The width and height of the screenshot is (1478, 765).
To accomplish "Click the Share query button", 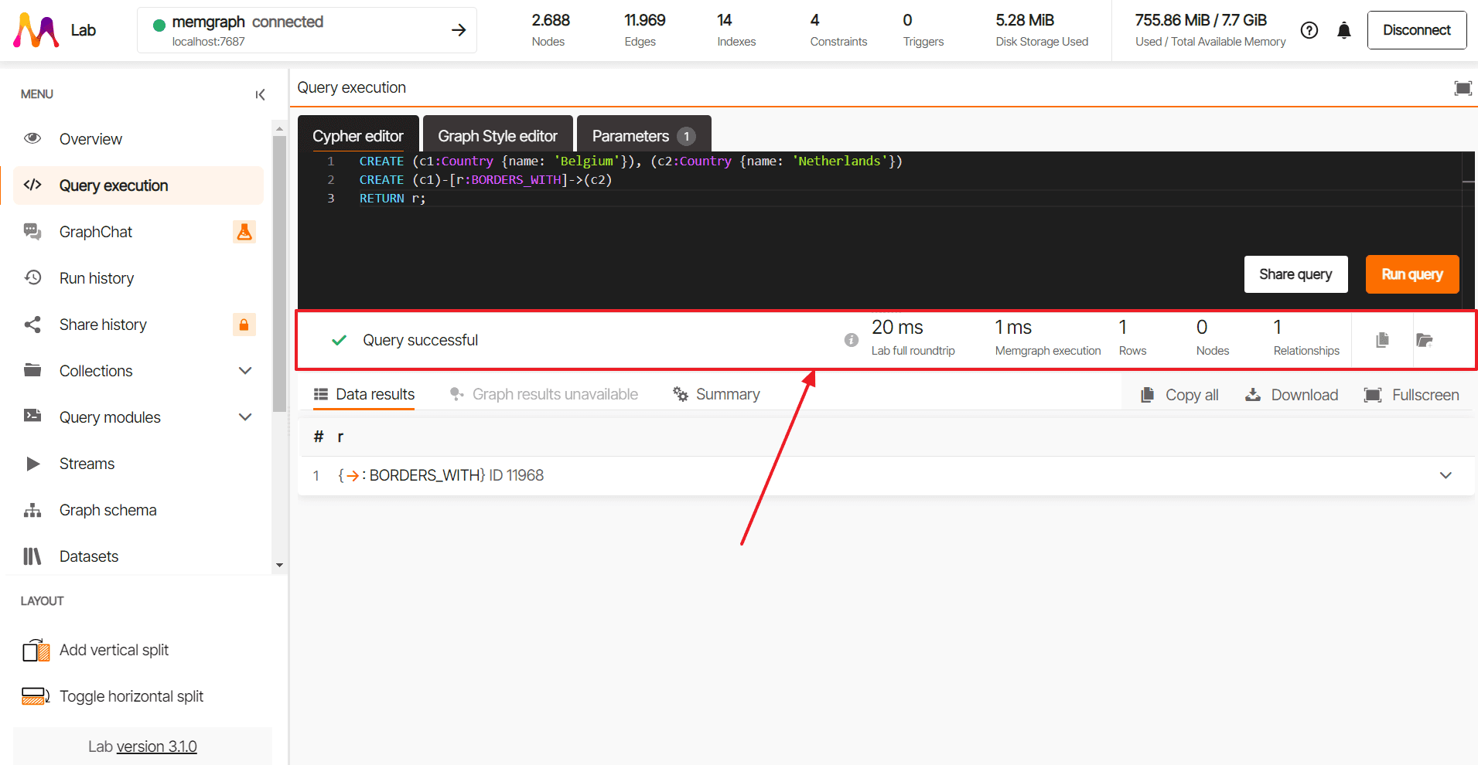I will [1295, 274].
